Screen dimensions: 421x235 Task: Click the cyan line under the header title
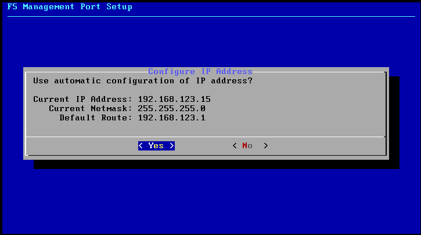click(211, 16)
